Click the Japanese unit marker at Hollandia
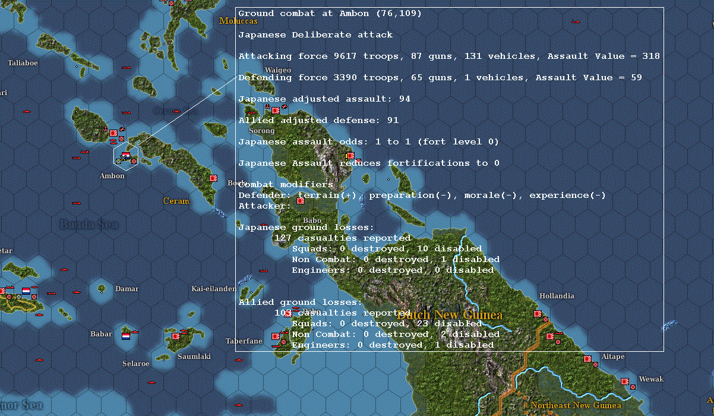Viewport: 714px width, 416px height. click(545, 319)
